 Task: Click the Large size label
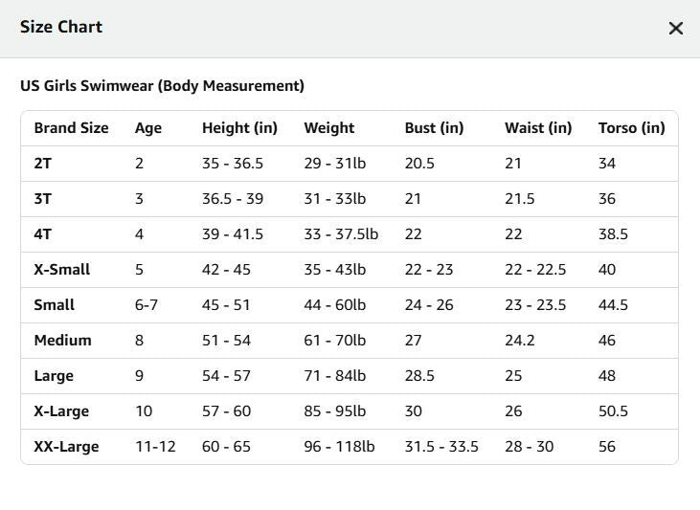(54, 376)
